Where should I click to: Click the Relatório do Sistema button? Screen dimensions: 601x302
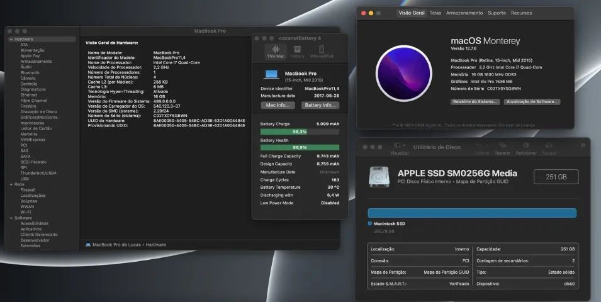coord(475,102)
